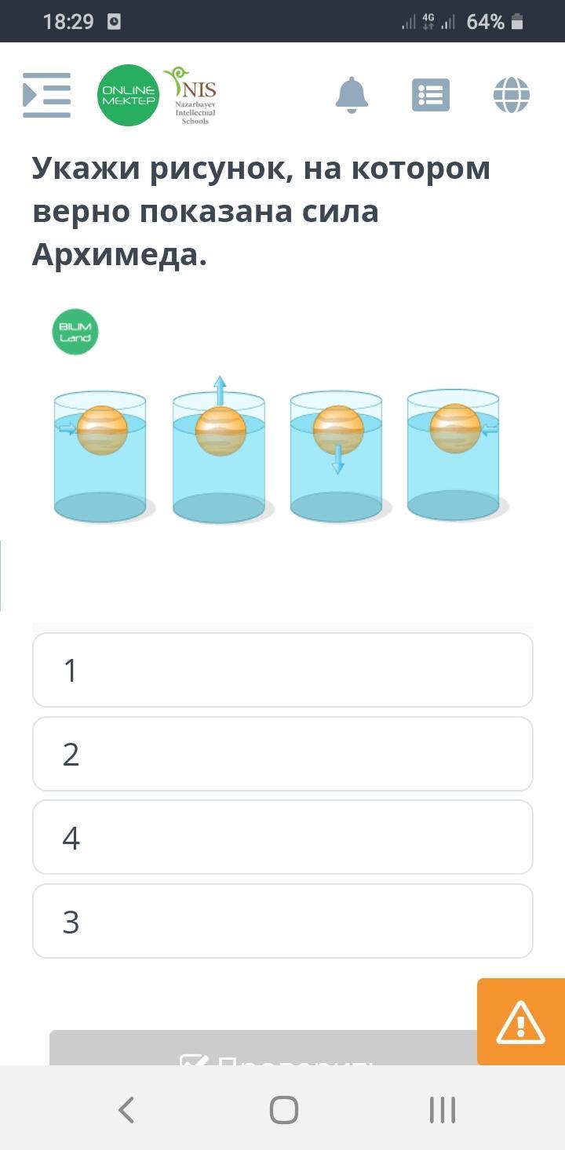Tap the Android back navigation button
This screenshot has width=565, height=1150.
tap(126, 1110)
